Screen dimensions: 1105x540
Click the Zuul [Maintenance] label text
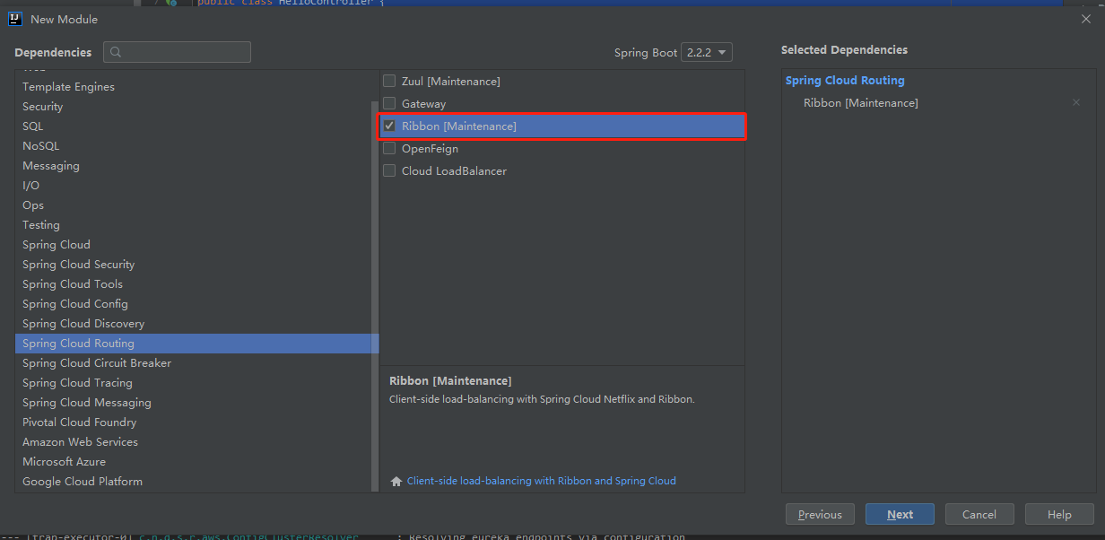(x=451, y=82)
